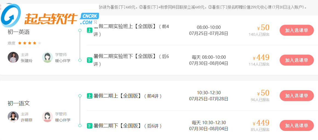Click the 暖心伴学 avatar under 初一英语
The width and height of the screenshot is (318, 140).
point(47,58)
